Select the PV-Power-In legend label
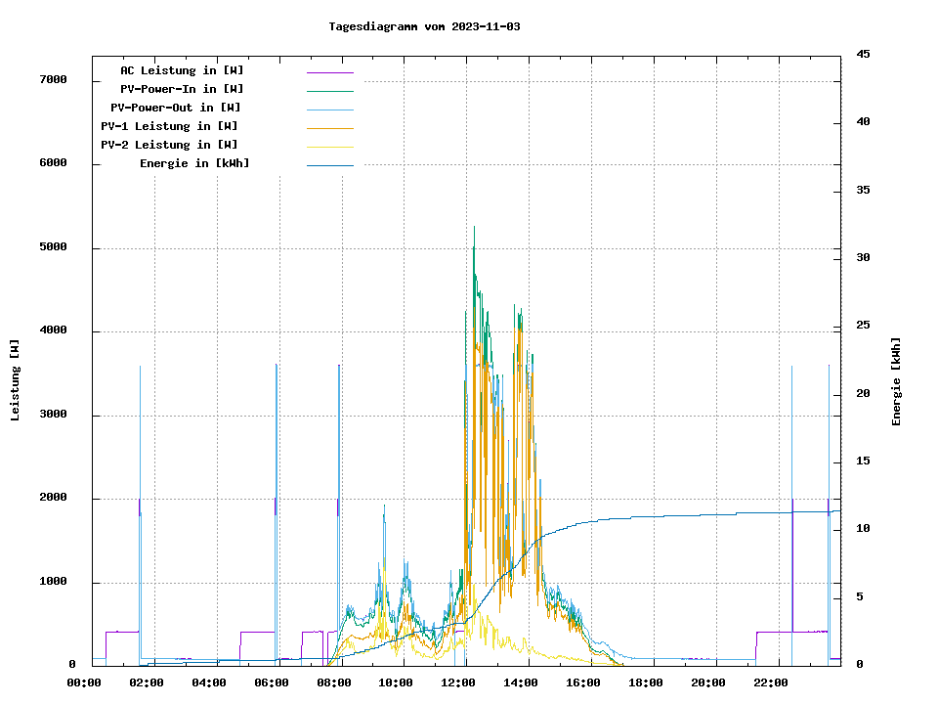 [182, 89]
